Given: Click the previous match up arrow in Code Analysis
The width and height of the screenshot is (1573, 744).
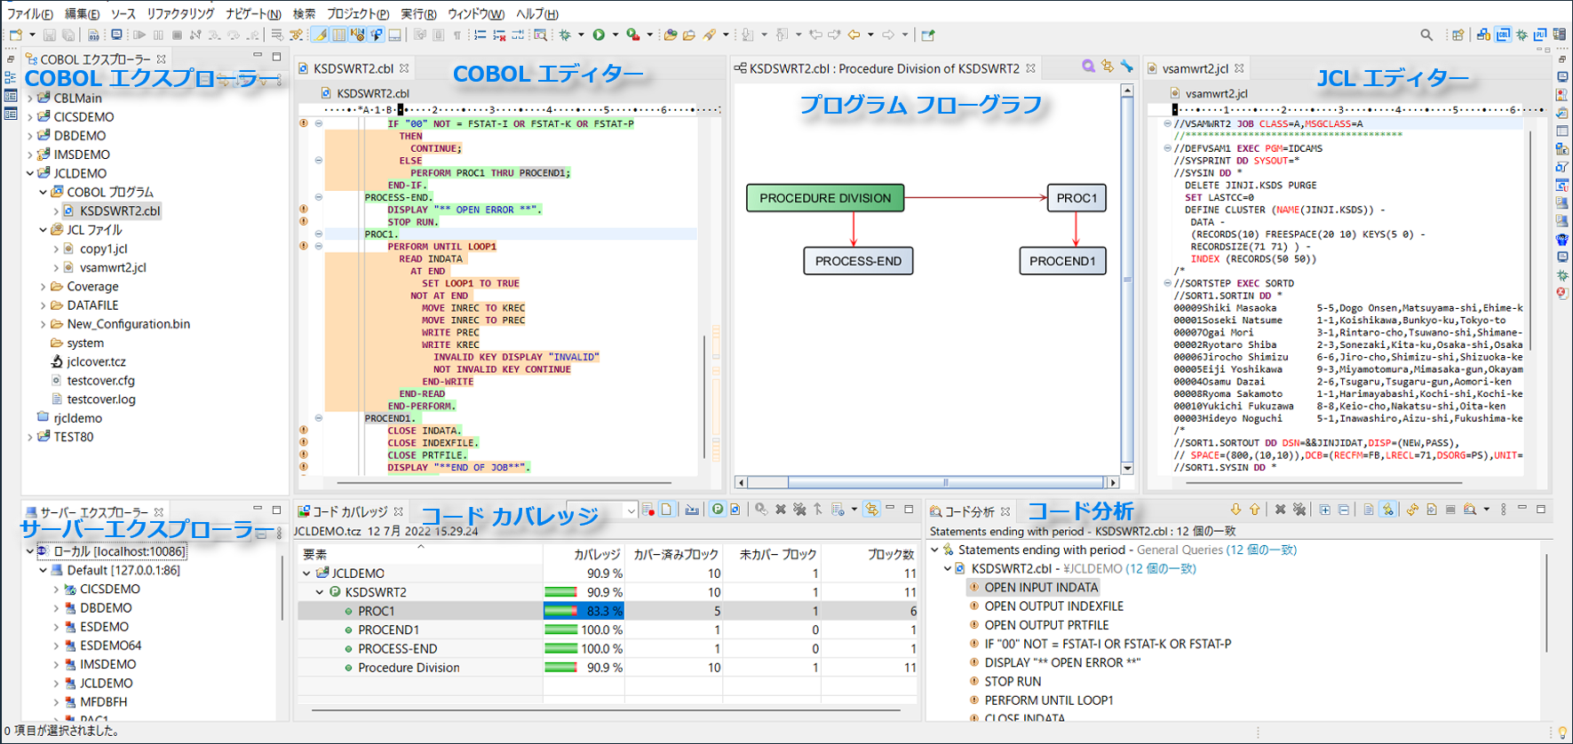Looking at the screenshot, I should click(1254, 510).
